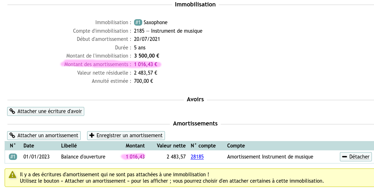Open Attacher une écriture d'avoir

point(46,112)
